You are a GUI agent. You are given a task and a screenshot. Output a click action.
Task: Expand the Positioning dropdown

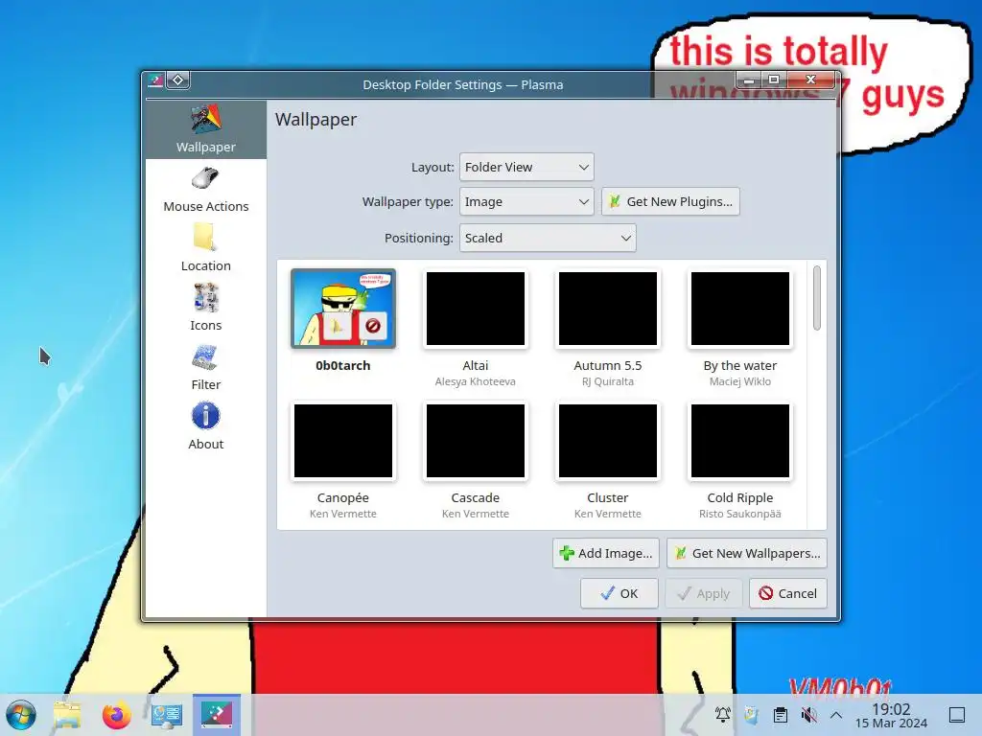(x=548, y=238)
